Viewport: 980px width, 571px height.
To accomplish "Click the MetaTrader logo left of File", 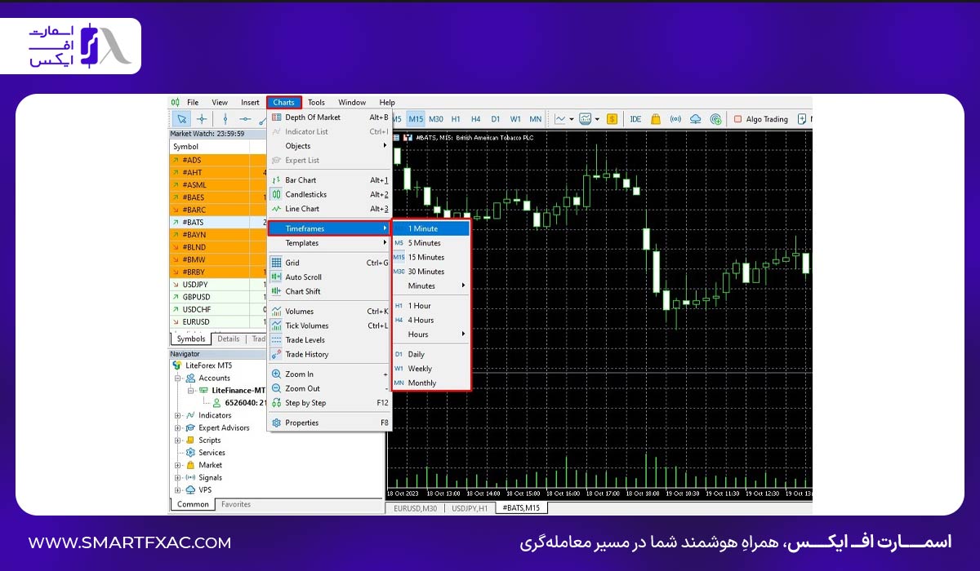I will [176, 102].
